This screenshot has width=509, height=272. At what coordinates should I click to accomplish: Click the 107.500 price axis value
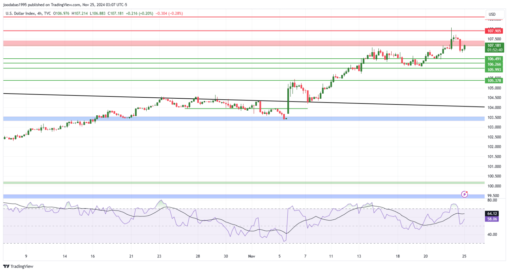point(494,39)
